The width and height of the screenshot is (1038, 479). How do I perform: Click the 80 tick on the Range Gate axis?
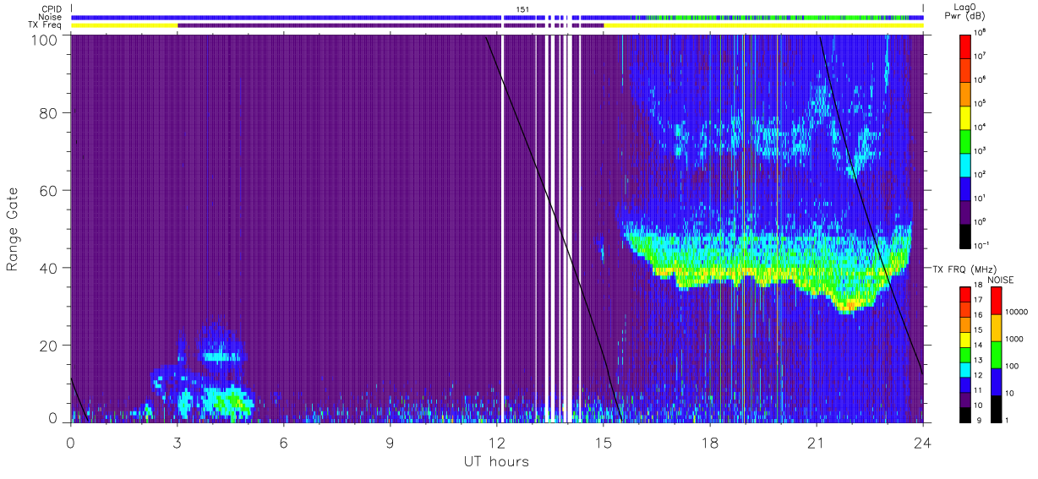47,113
